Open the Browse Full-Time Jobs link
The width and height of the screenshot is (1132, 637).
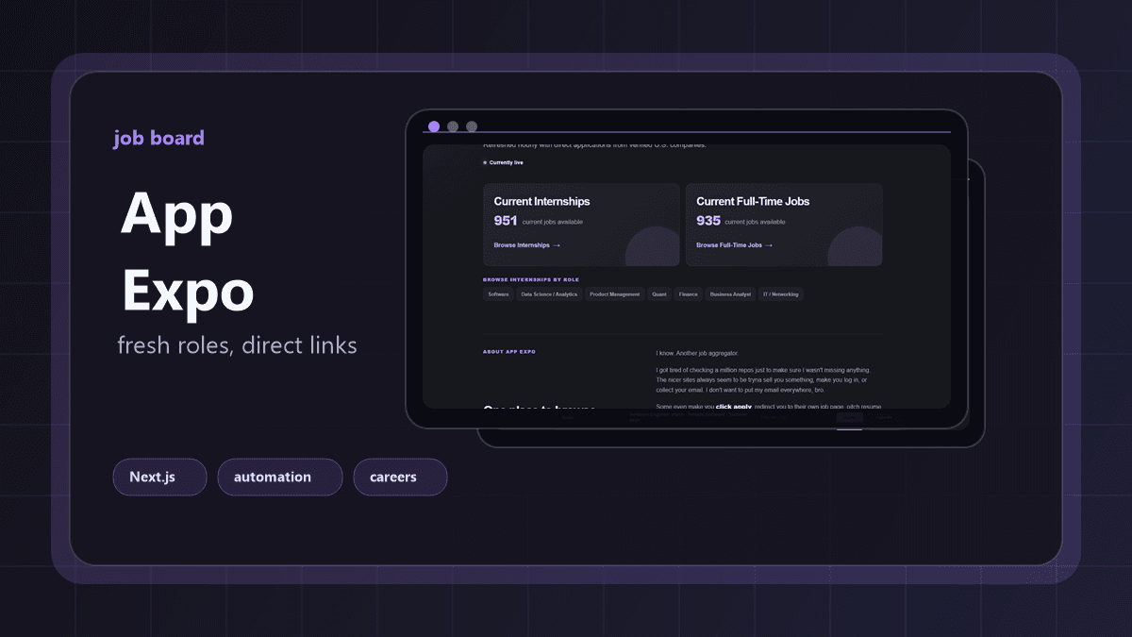[734, 245]
